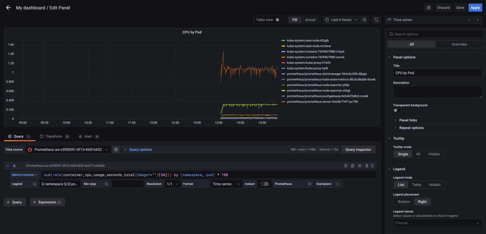Click the yellow aws-node-mc5ww legend color
Viewport: 486px width, 234px height.
[x=283, y=46]
